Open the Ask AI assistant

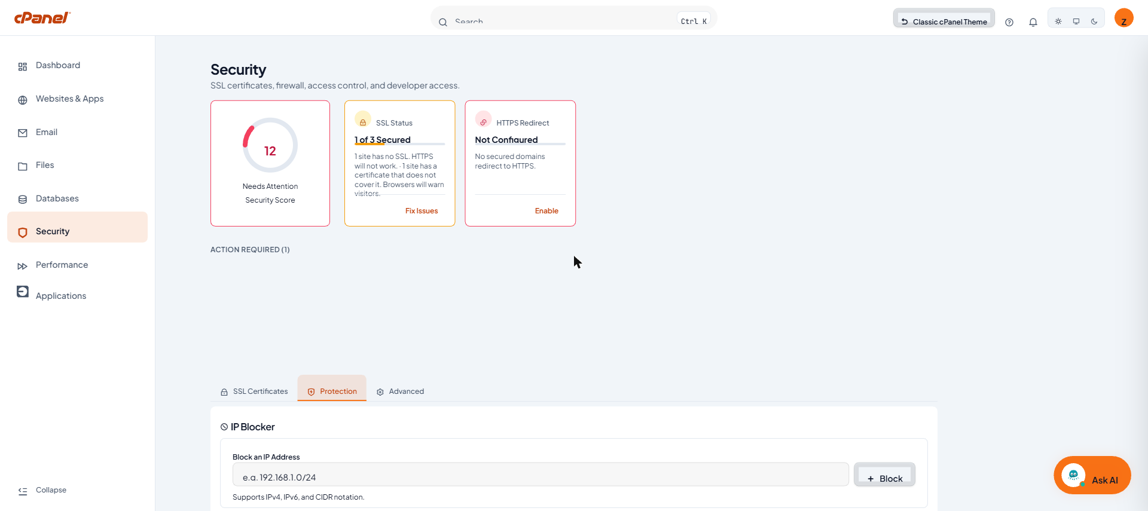[1092, 476]
